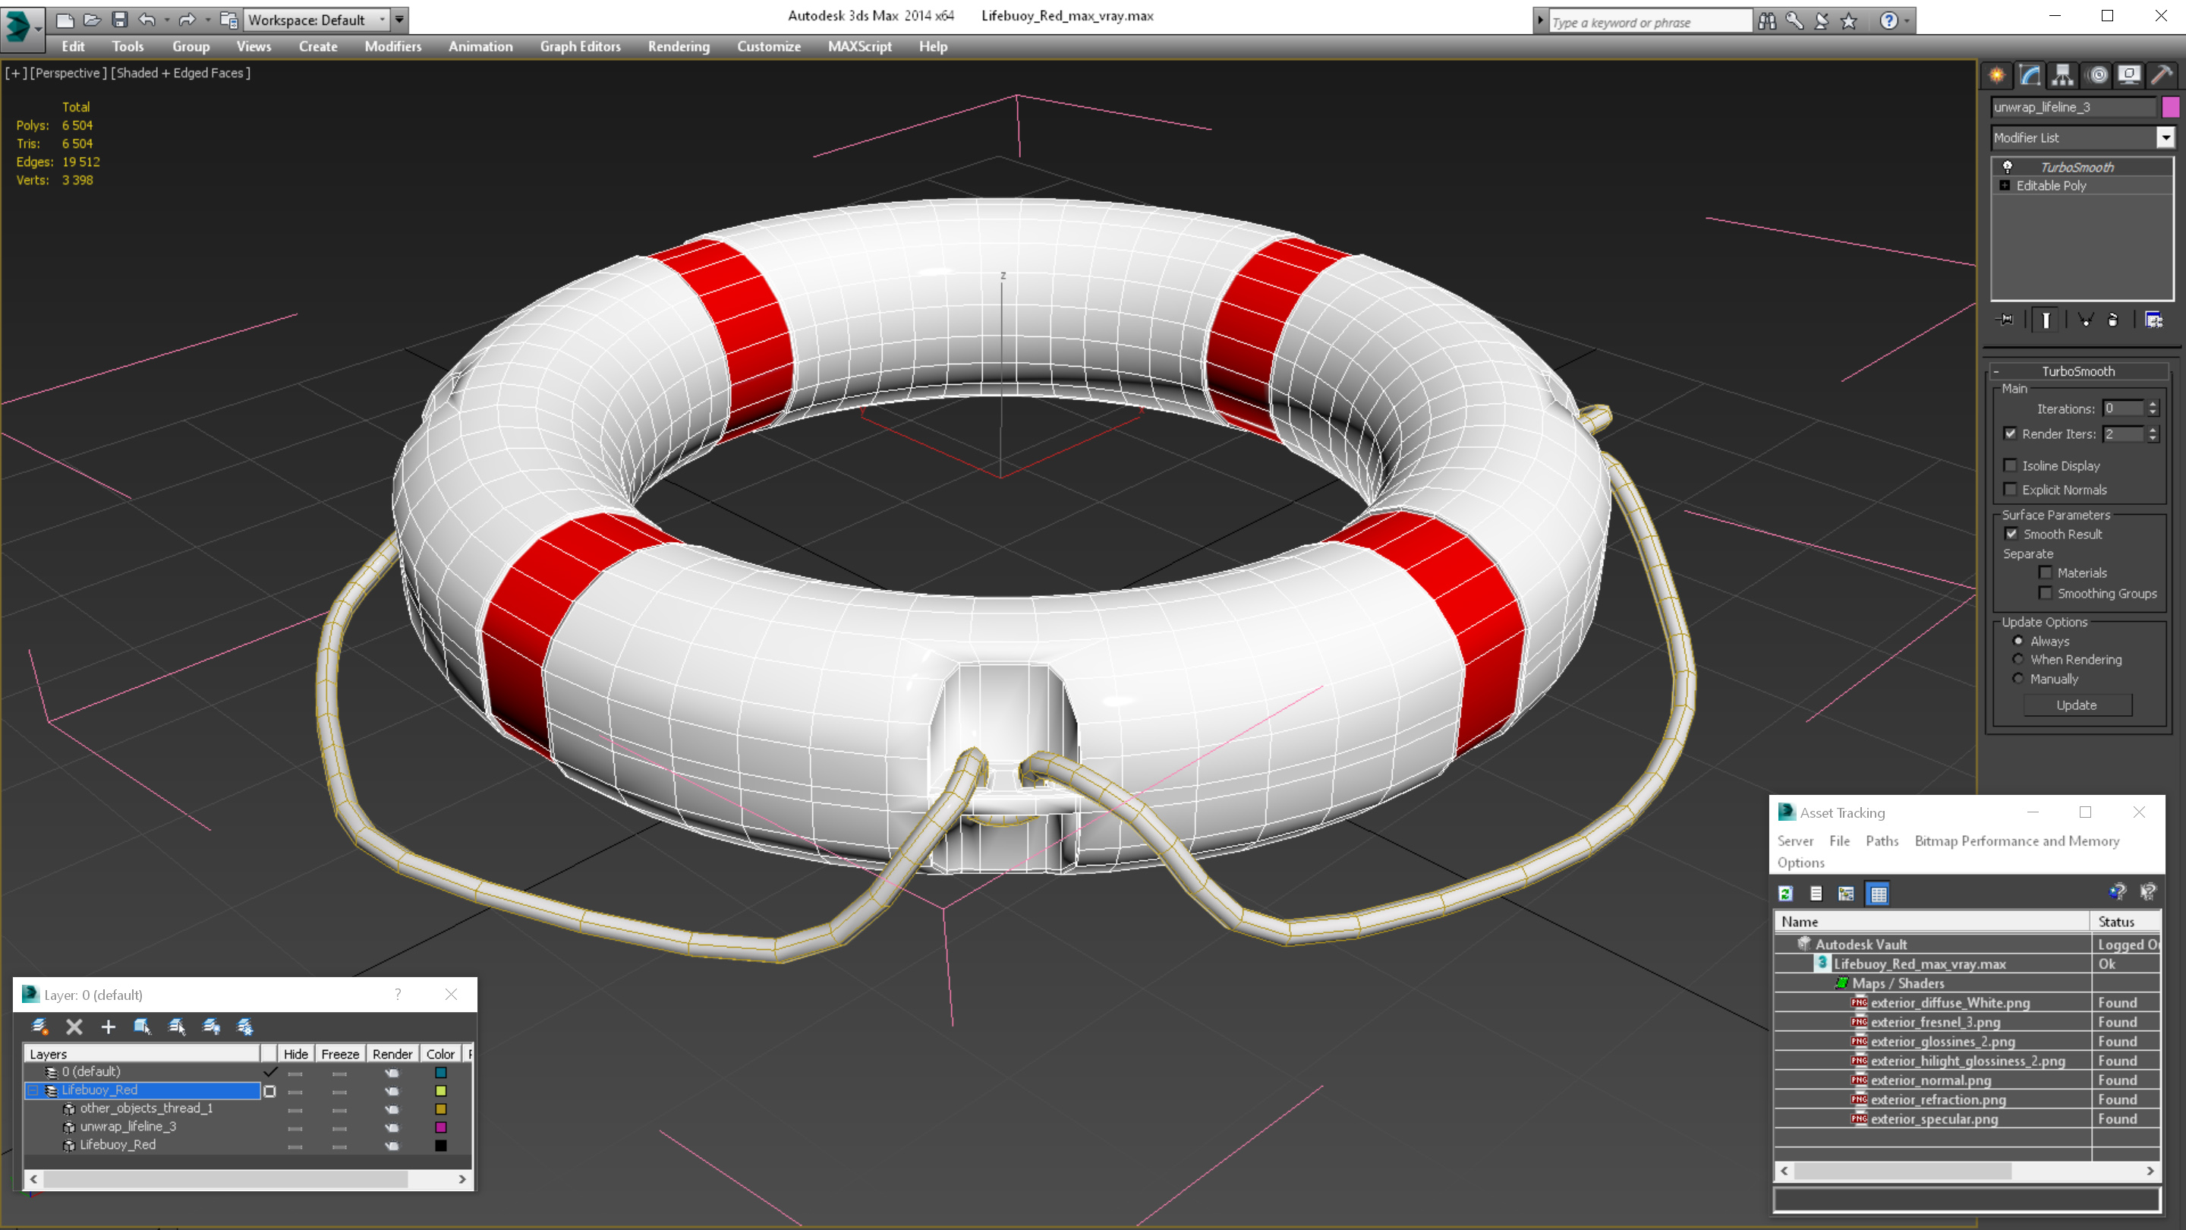Switch Asset Tracking to tree view icon

pos(1846,893)
